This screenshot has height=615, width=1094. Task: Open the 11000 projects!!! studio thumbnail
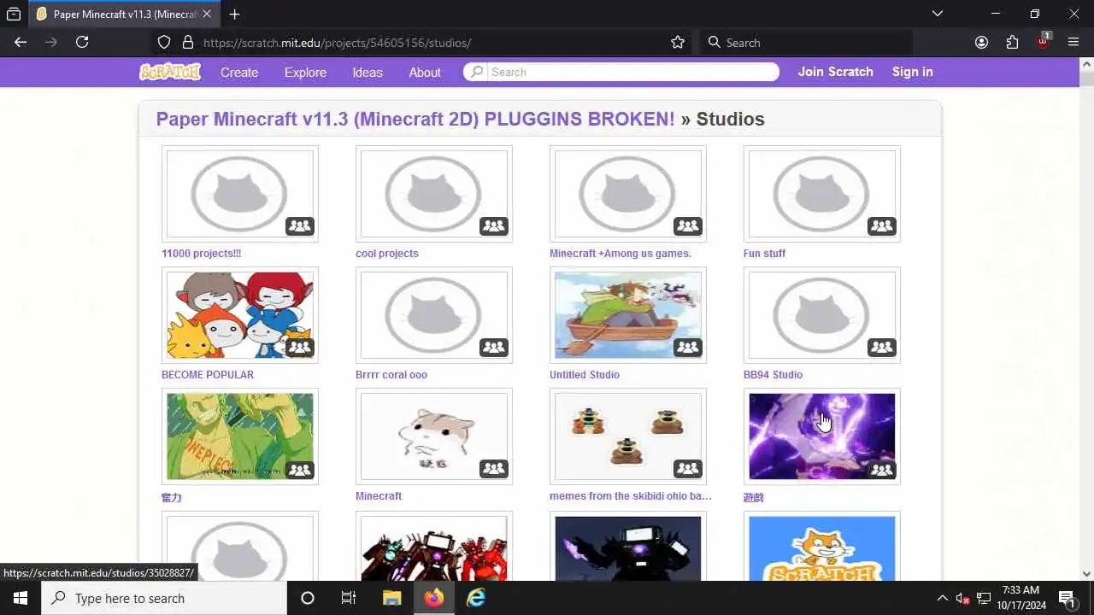(240, 194)
